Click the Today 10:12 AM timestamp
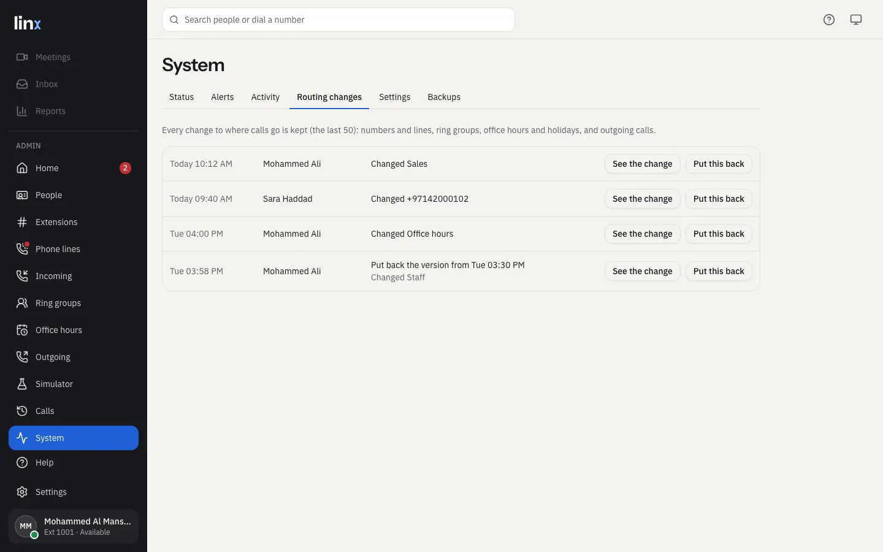This screenshot has height=552, width=883. pos(201,164)
